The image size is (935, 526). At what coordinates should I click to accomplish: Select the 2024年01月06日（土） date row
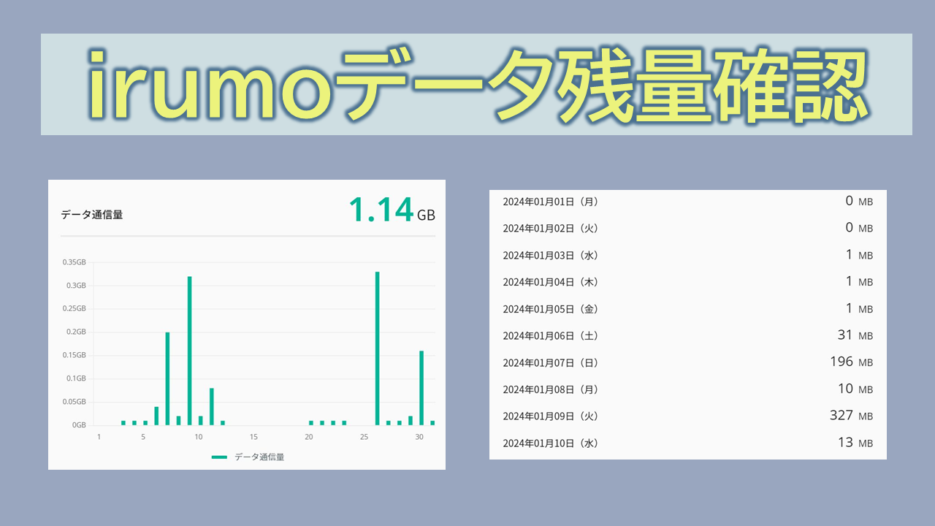click(x=688, y=335)
